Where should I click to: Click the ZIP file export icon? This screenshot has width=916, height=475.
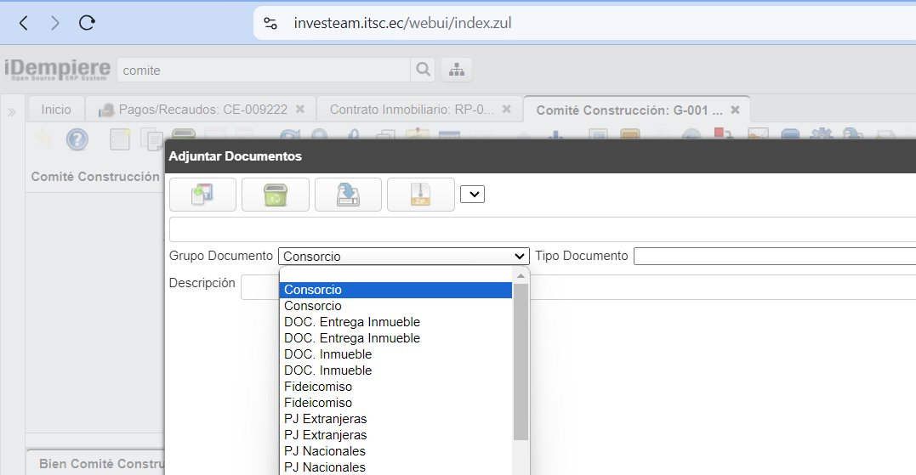coord(420,195)
